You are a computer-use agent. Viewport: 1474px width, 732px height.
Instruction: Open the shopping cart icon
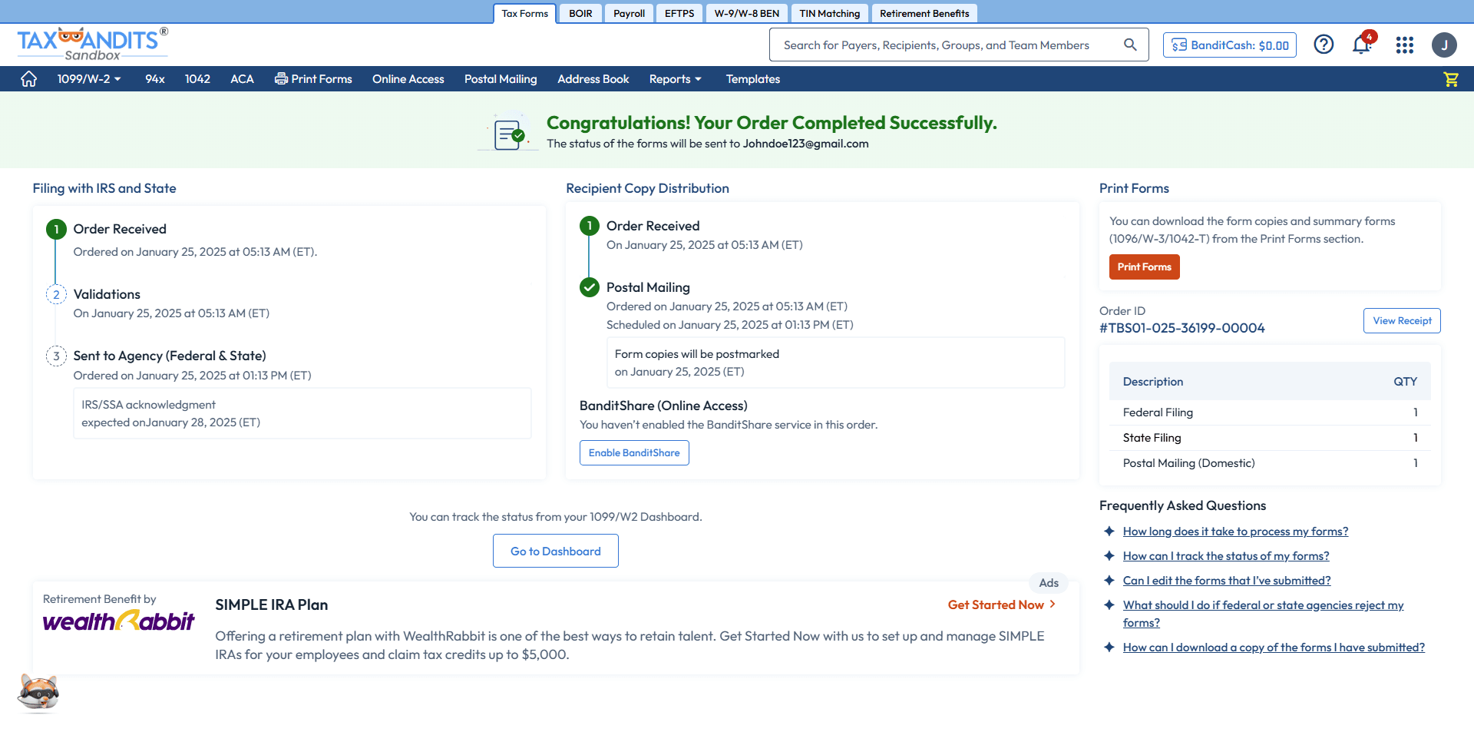pos(1450,79)
